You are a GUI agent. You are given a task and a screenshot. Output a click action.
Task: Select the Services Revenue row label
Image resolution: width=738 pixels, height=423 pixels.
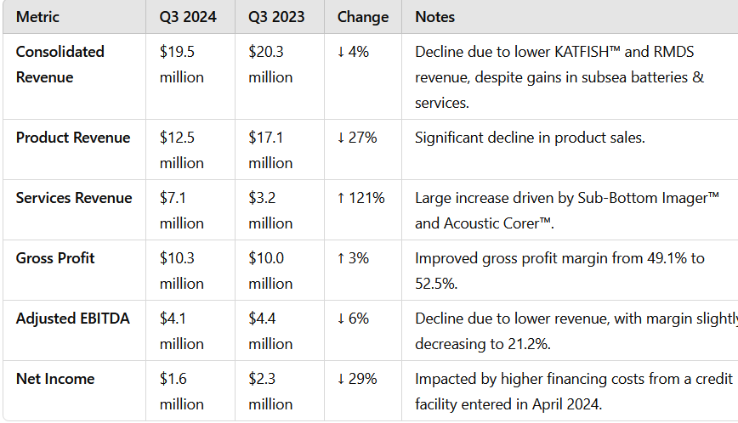point(74,198)
